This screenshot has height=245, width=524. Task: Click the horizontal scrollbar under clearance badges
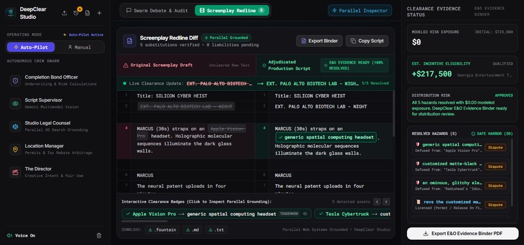coord(144,221)
